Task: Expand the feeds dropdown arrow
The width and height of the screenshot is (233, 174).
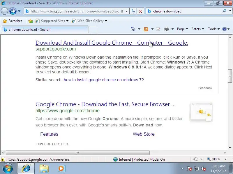Action: coord(152,29)
